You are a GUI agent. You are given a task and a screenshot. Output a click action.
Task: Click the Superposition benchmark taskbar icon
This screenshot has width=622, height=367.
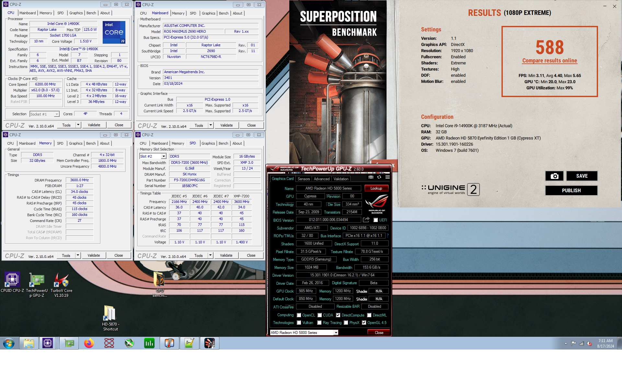coord(210,343)
